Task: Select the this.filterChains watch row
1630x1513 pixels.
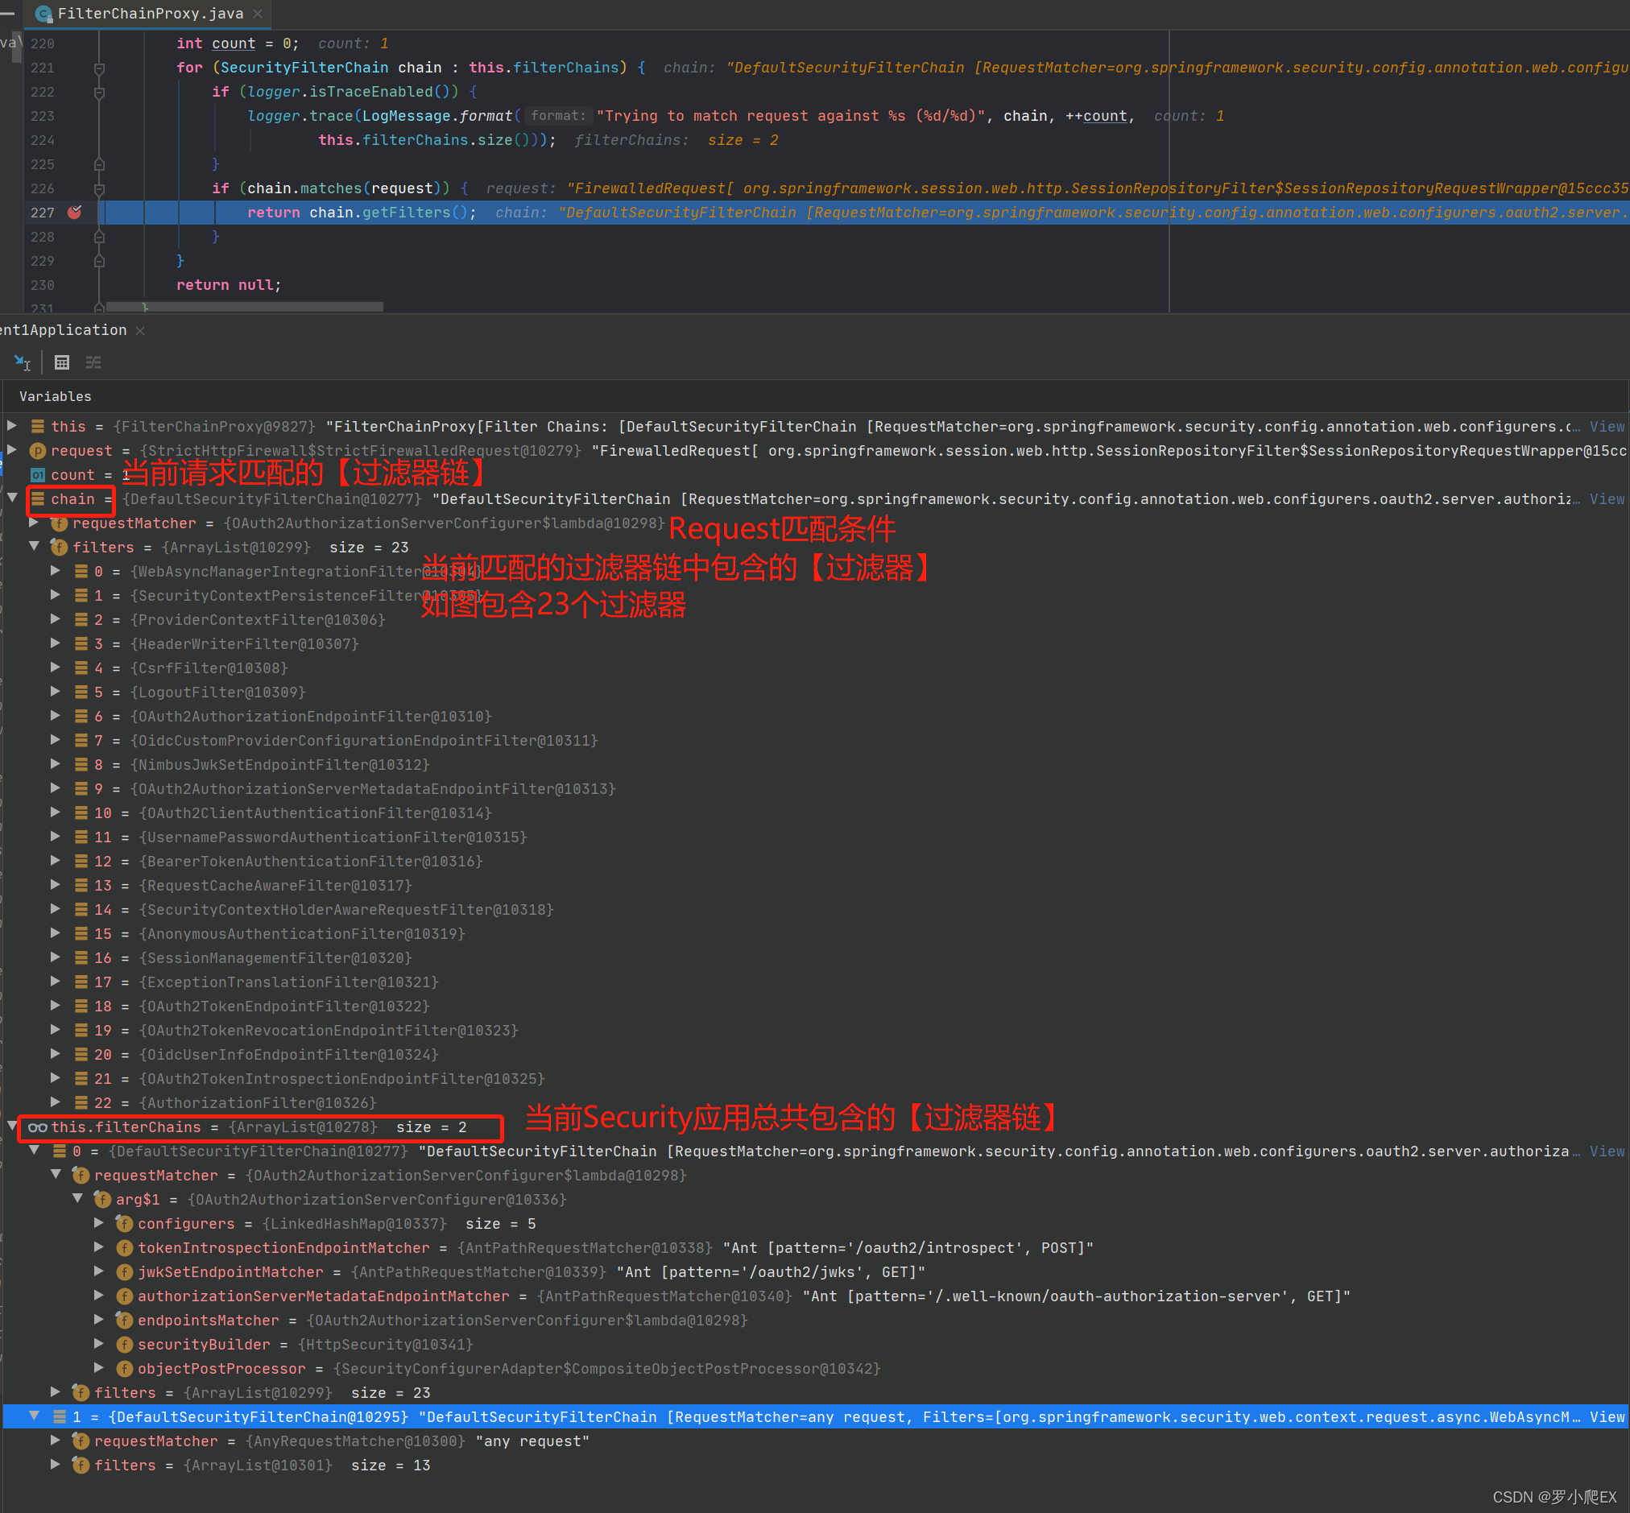Action: tap(816, 1127)
